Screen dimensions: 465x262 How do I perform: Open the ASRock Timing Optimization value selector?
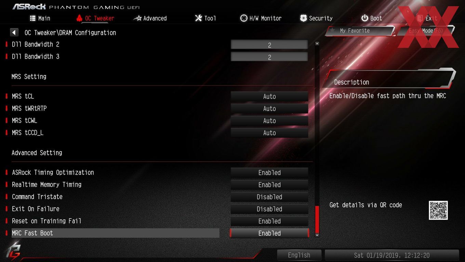tap(269, 173)
